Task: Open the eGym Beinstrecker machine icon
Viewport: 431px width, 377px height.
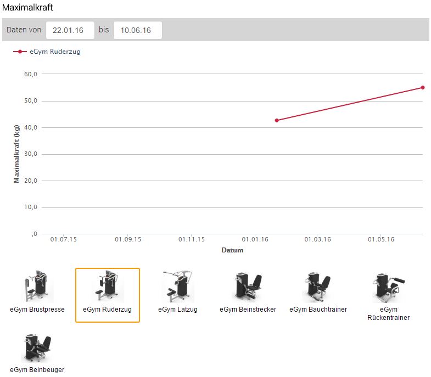Action: click(x=248, y=286)
